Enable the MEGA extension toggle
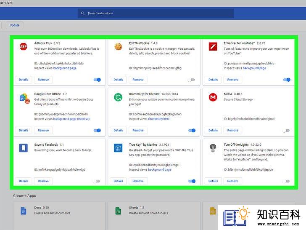306x230 pixels. 286,131
